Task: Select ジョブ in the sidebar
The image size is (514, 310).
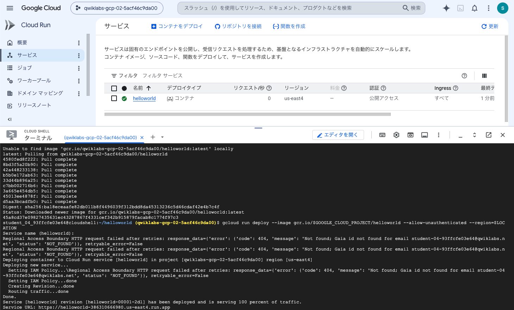Action: tap(24, 68)
